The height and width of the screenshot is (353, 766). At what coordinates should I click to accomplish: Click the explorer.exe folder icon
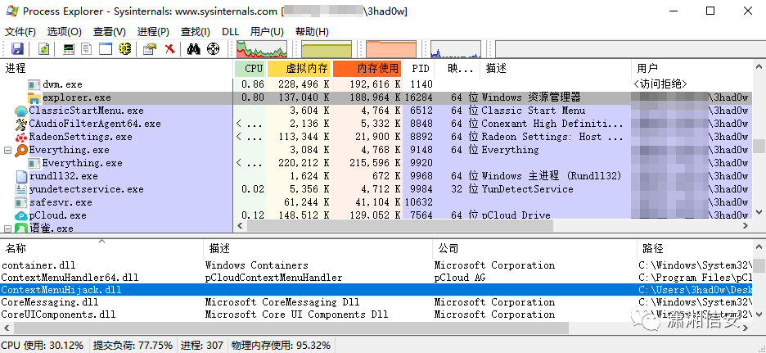[34, 97]
